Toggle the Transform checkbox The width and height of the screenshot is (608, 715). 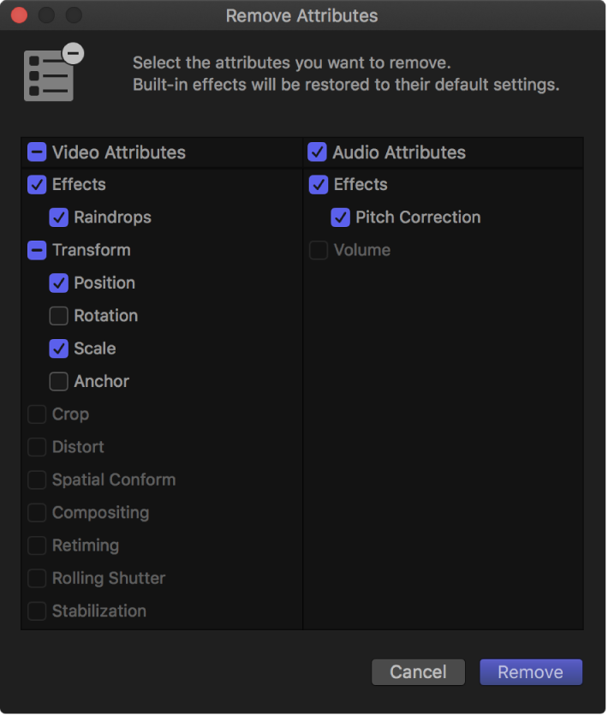pos(36,250)
